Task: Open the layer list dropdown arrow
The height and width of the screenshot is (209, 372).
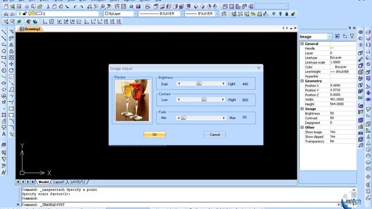Action: (100, 14)
